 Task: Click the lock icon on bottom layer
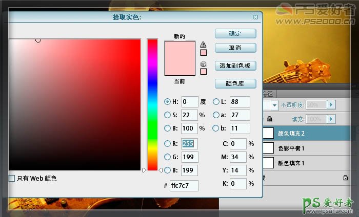click(x=346, y=178)
